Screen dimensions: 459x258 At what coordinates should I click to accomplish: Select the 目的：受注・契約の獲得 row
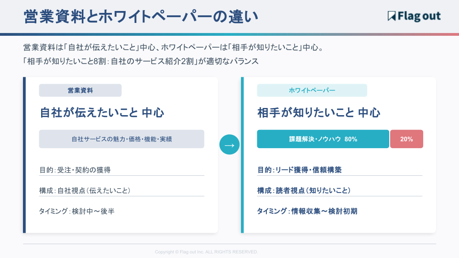click(78, 170)
